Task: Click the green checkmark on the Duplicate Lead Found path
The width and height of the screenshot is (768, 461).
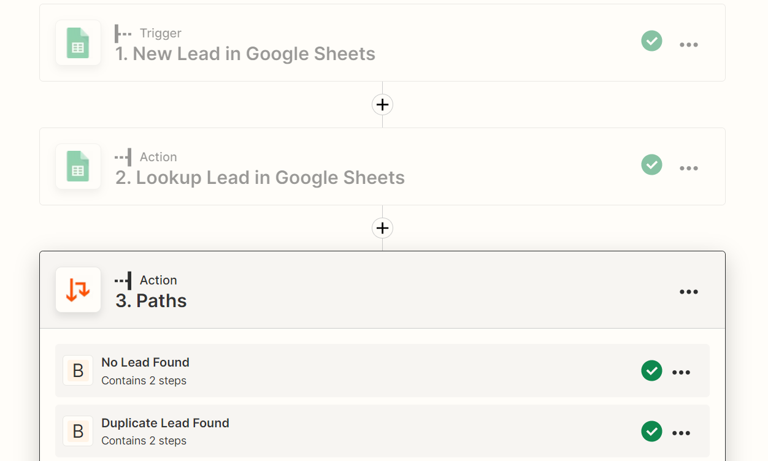Action: [651, 431]
